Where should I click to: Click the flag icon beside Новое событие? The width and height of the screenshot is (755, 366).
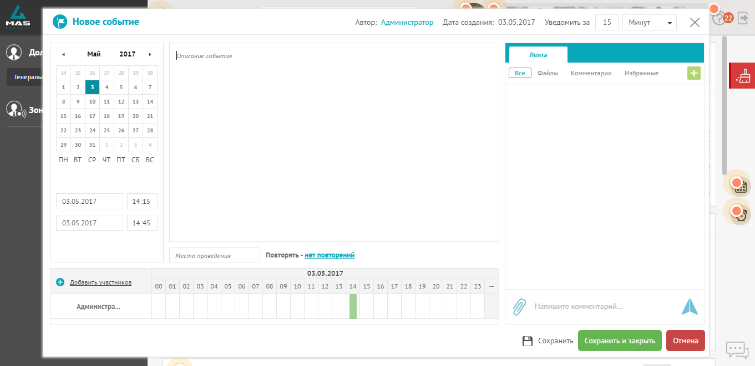(x=59, y=22)
